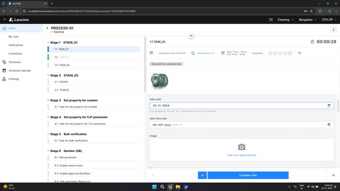Click the schedule icon beside Start Time

tap(223, 53)
